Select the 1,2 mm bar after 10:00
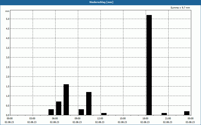201x125 pixels. [89, 103]
